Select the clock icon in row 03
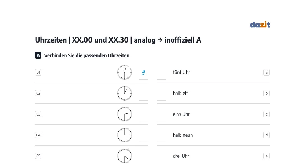291x164 pixels. click(125, 114)
